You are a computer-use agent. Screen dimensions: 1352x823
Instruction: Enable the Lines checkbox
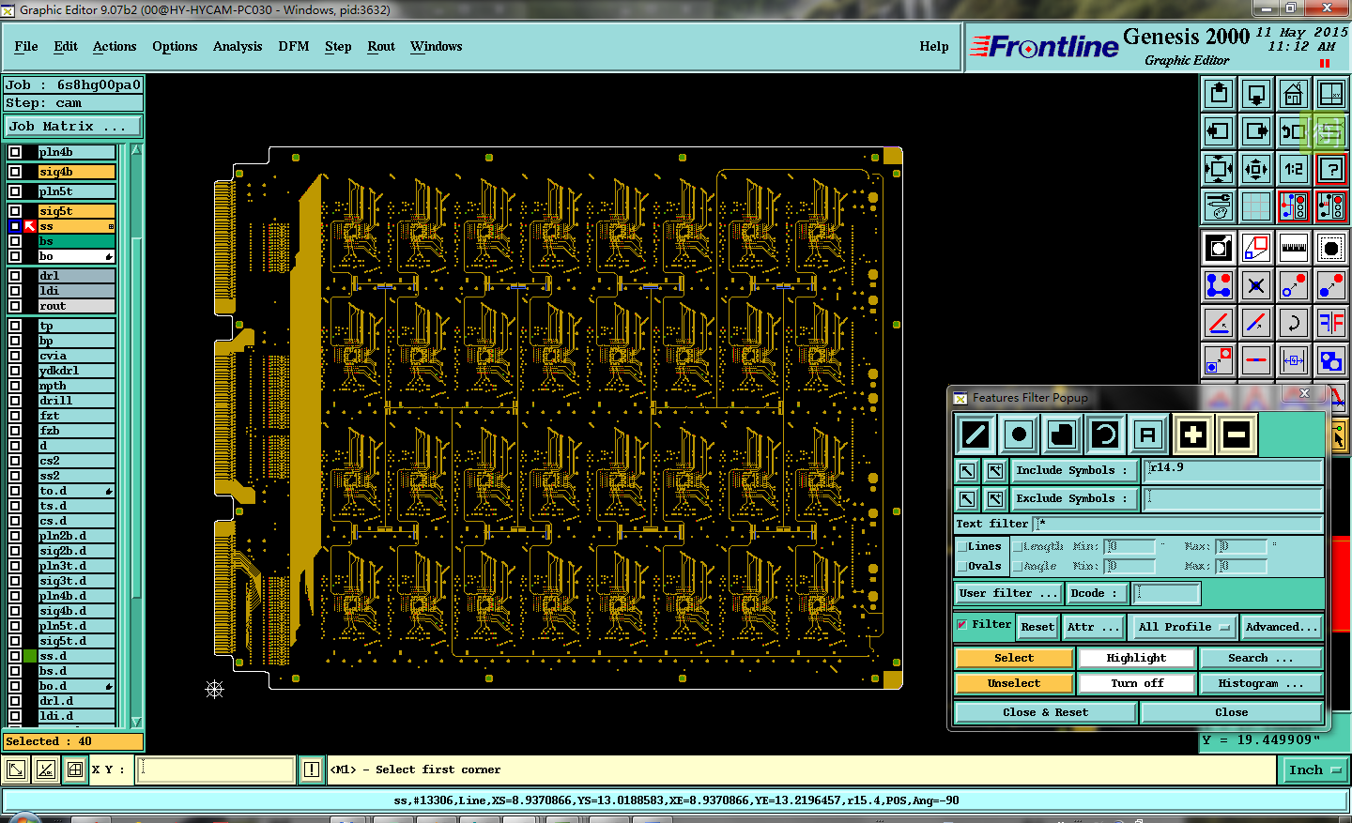coord(961,546)
